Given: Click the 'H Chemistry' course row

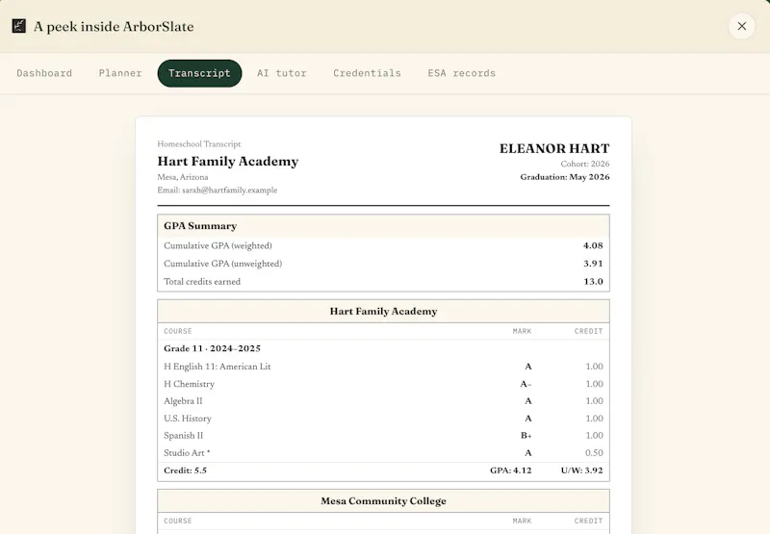Looking at the screenshot, I should point(383,384).
